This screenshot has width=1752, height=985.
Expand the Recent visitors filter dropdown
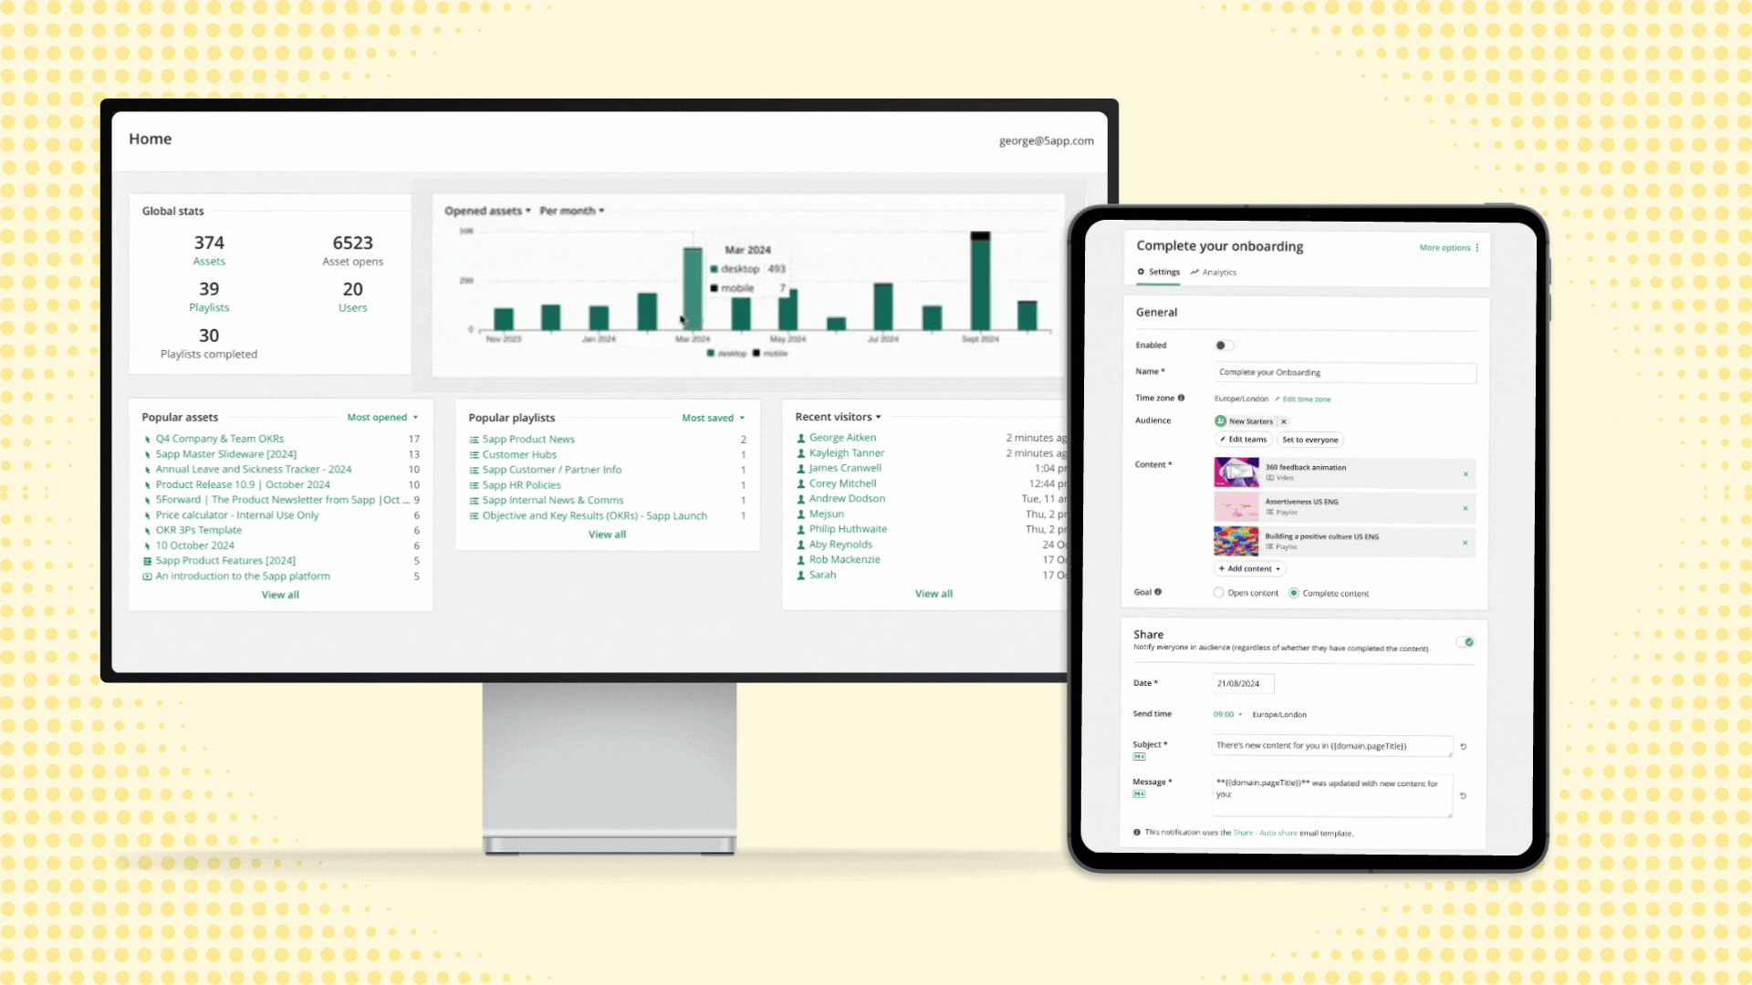click(877, 416)
